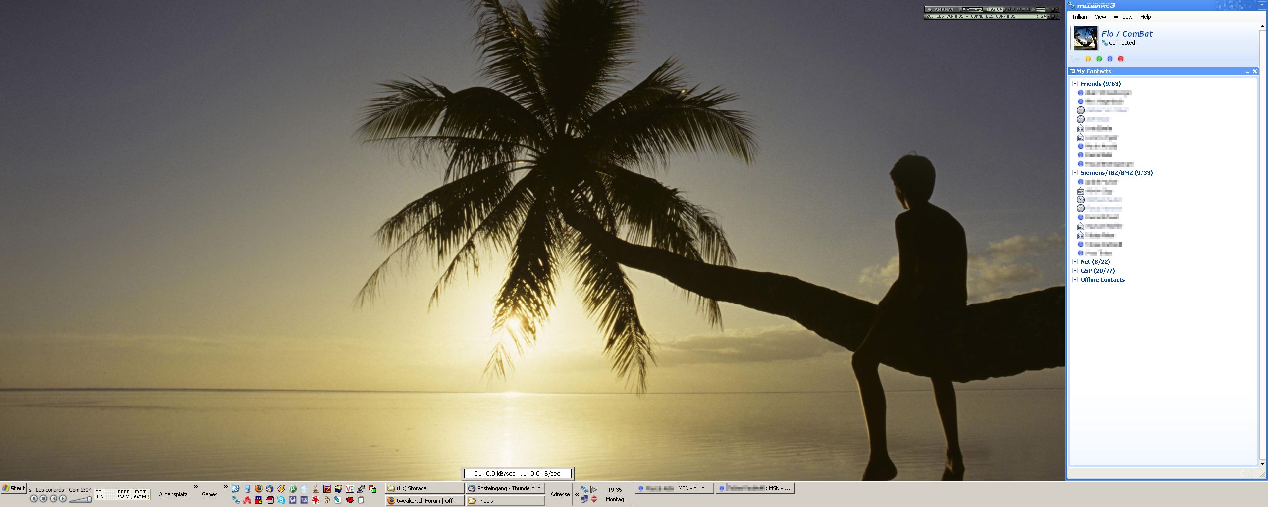Open Skype from the quick launch icons
The width and height of the screenshot is (1268, 507).
[281, 500]
